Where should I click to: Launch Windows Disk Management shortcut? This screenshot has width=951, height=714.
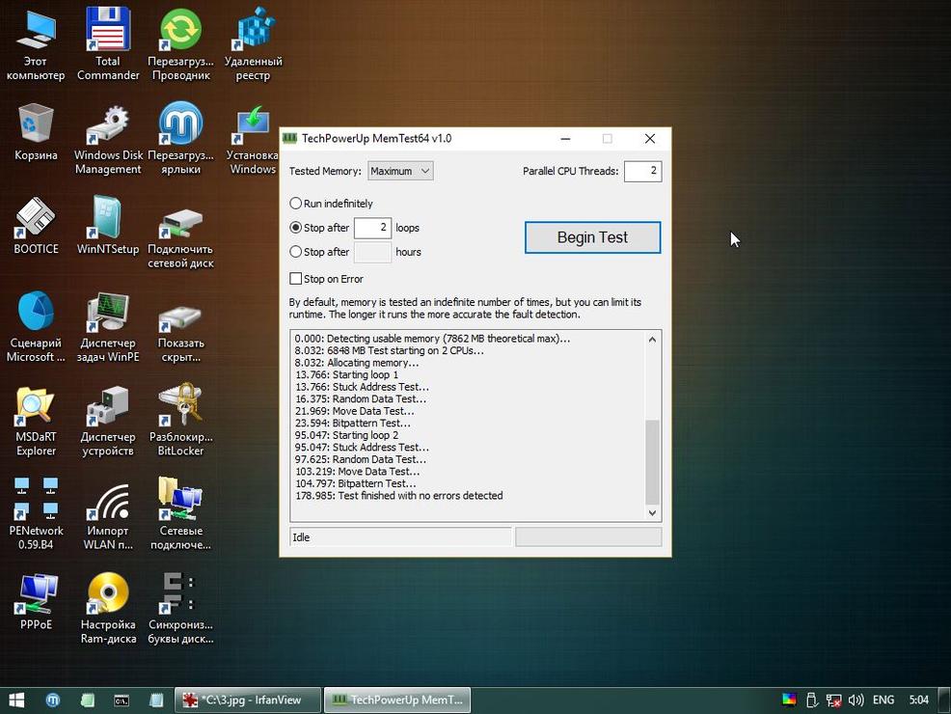108,138
